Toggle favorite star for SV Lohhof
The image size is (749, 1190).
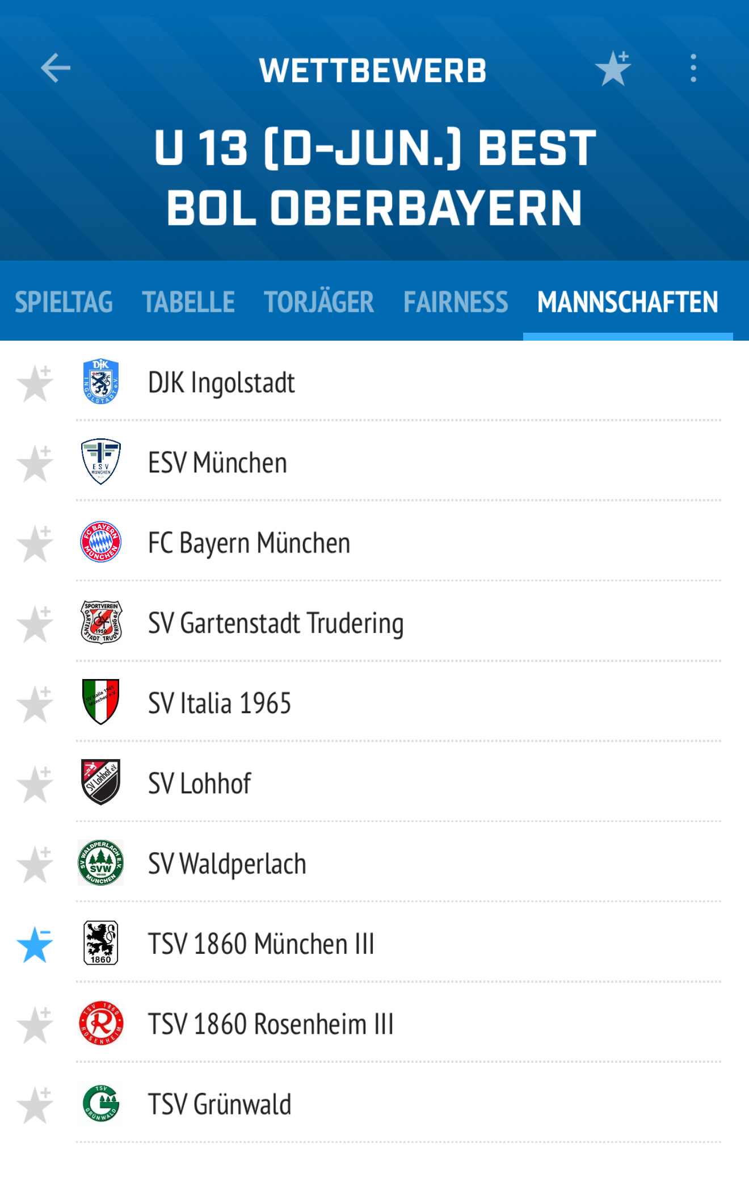[35, 784]
